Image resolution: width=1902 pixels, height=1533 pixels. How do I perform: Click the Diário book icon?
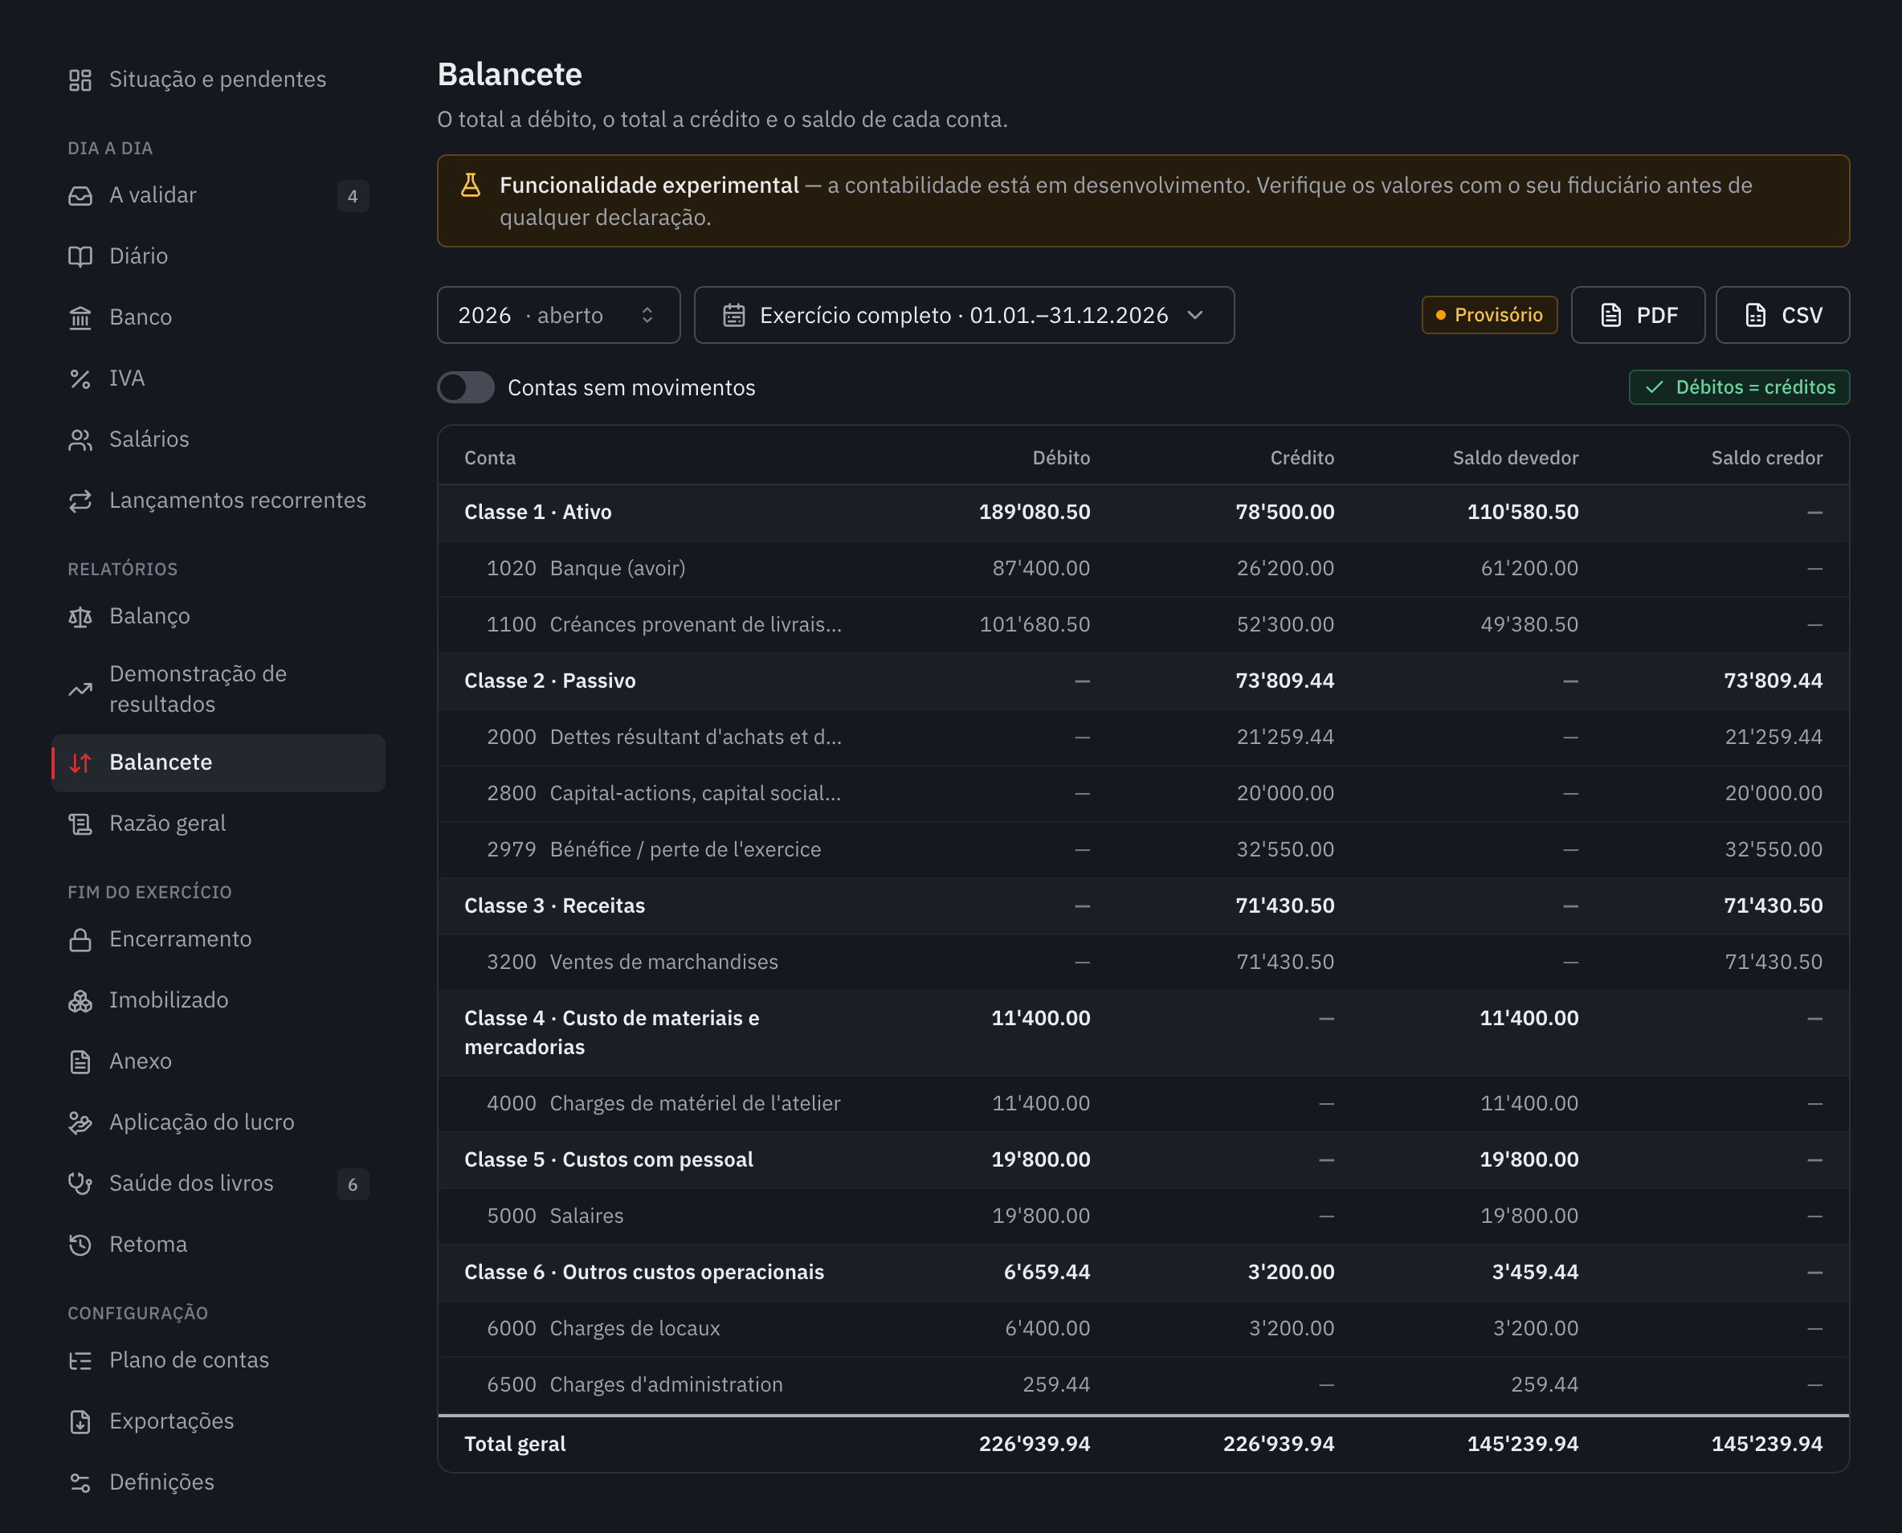(x=80, y=257)
